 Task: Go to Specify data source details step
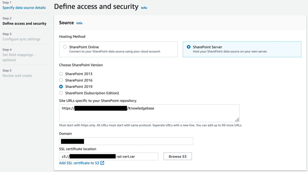[24, 8]
